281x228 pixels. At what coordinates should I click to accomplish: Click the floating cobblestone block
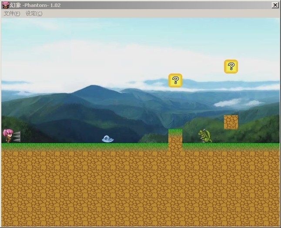point(231,122)
